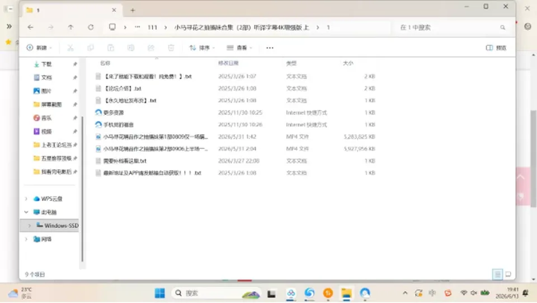The height and width of the screenshot is (303, 537).
Task: Click the taskbar 搜索 search box
Action: click(216, 293)
